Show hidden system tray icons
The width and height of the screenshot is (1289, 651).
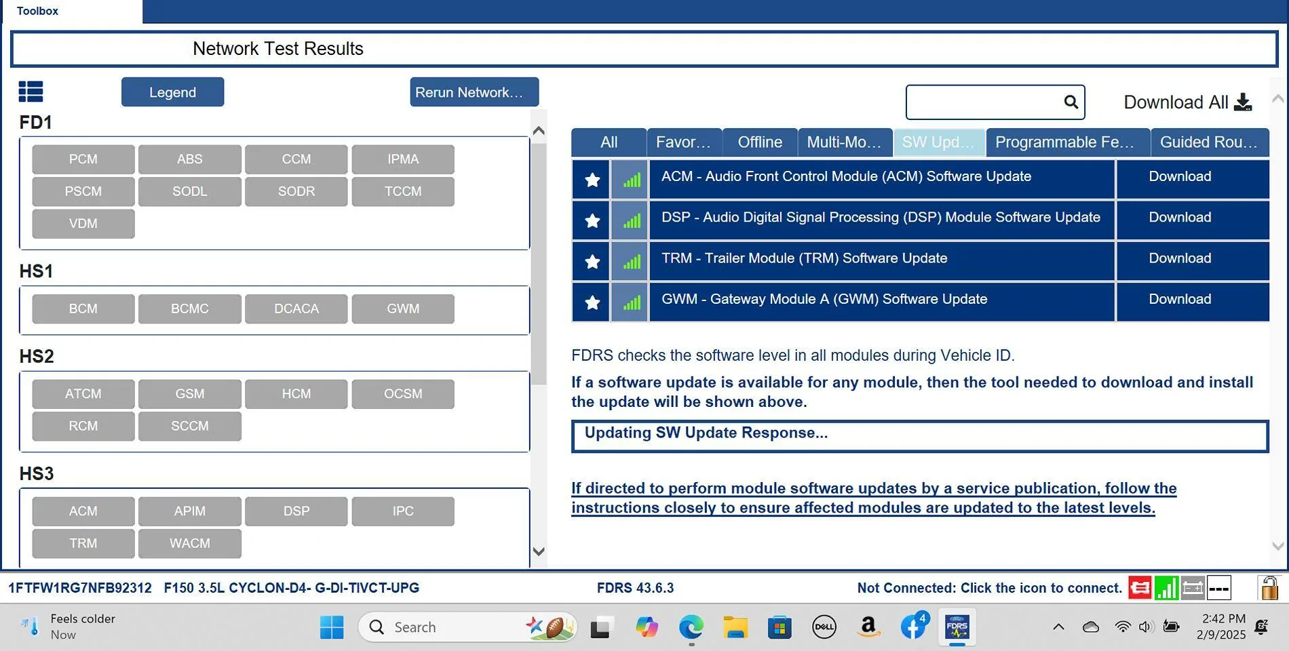(1058, 627)
